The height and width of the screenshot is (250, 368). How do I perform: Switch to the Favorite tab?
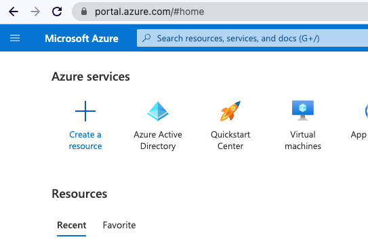click(119, 225)
